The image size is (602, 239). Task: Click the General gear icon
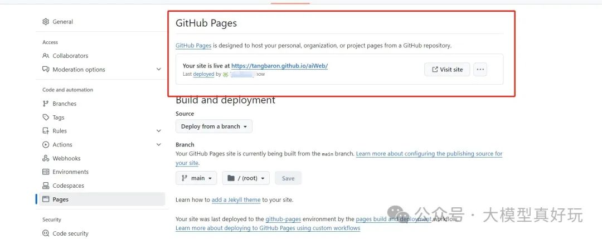tap(46, 22)
